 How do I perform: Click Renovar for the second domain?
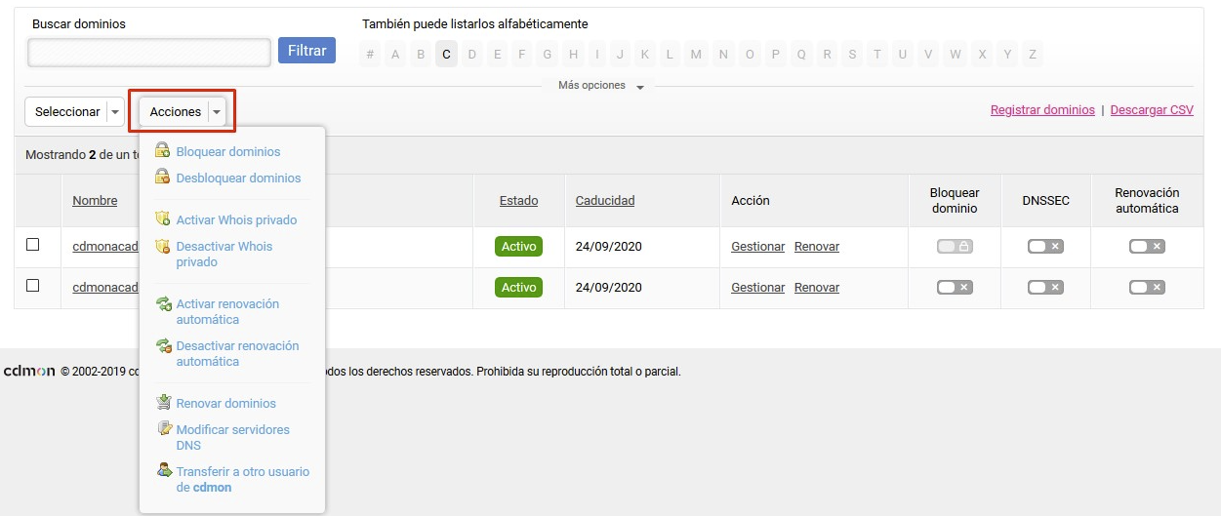[817, 288]
